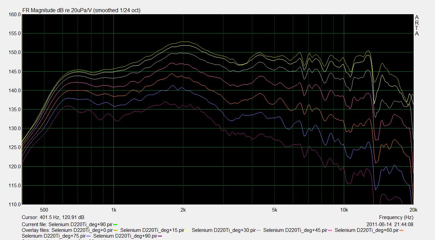Viewport: 435px width, 240px height.
Task: Click the 'Selenium D220Ti_deg+30.pir' overlay entry
Action: coord(224,230)
